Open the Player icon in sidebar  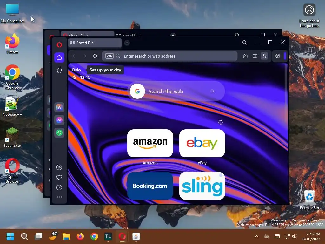(x=59, y=167)
